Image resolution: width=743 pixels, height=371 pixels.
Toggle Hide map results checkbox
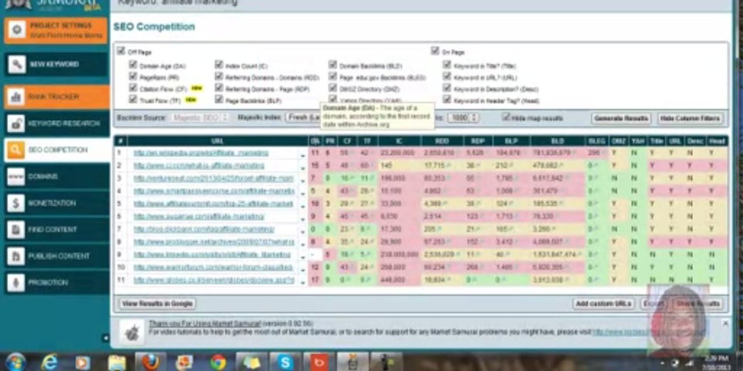click(506, 117)
